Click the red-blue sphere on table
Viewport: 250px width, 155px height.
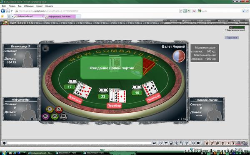(x=179, y=56)
